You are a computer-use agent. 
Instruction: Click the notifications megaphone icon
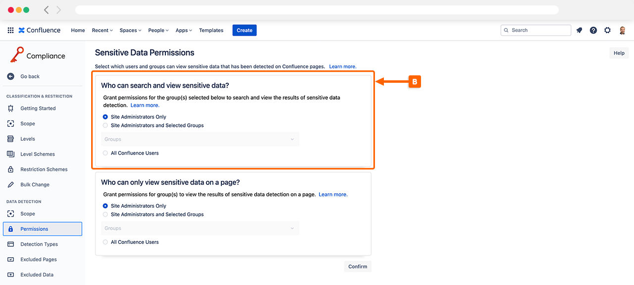click(579, 30)
